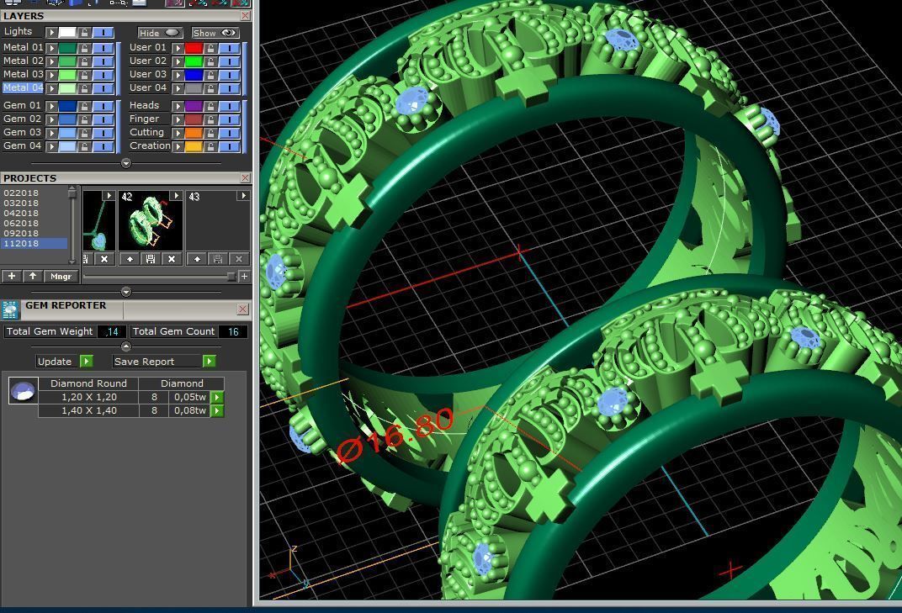Viewport: 902px width, 613px height.
Task: Unlock the Metal 01 layer padlock icon
Action: (84, 48)
